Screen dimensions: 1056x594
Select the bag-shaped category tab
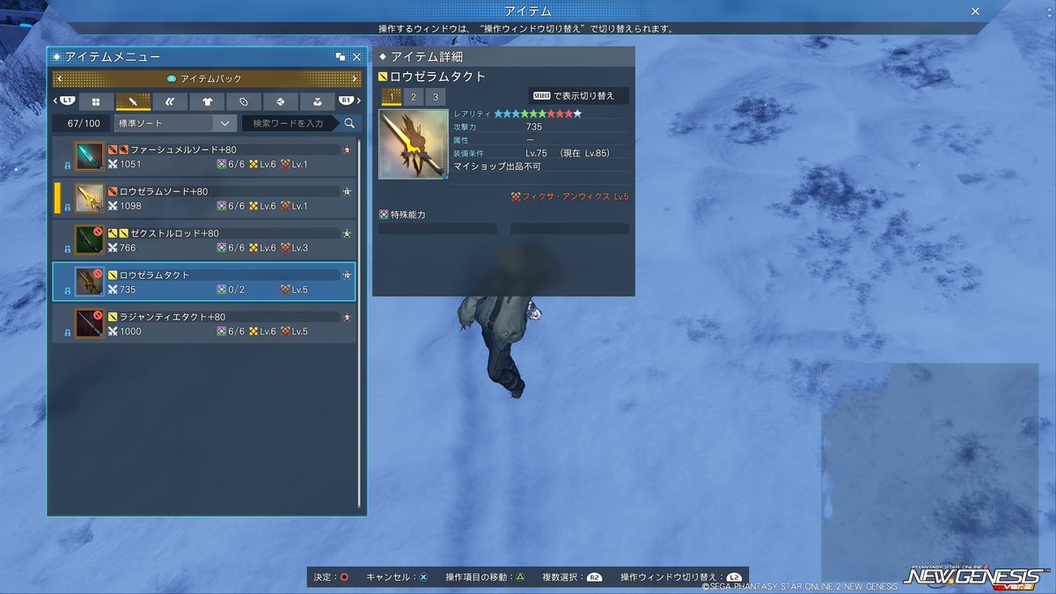click(317, 102)
